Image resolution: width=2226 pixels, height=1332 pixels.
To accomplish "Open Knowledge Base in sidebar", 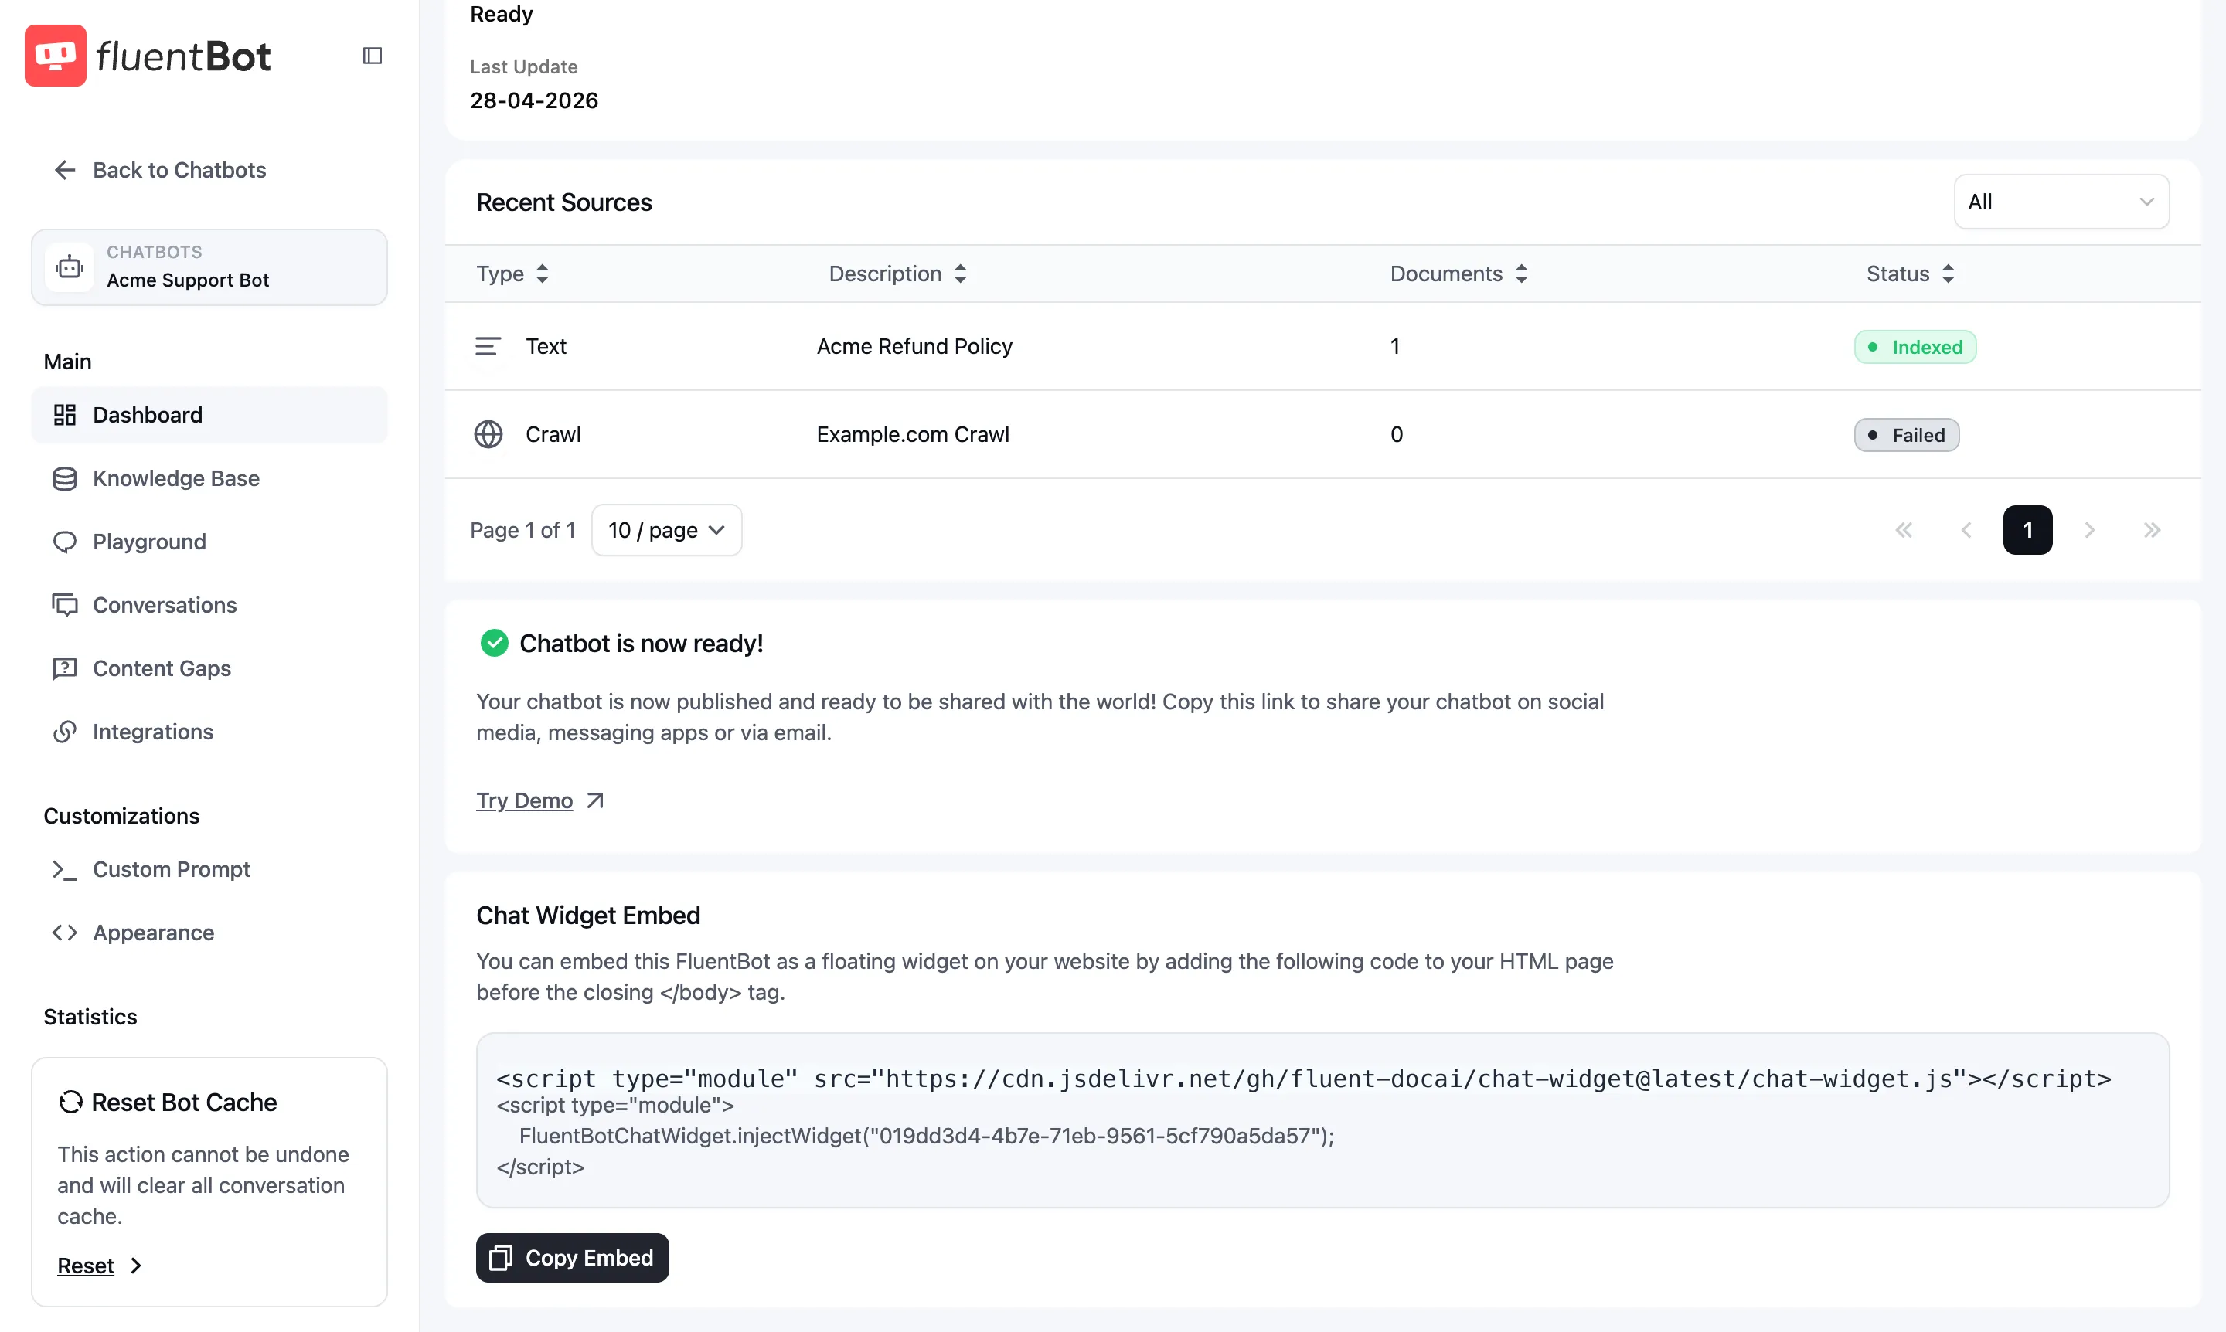I will (x=209, y=478).
